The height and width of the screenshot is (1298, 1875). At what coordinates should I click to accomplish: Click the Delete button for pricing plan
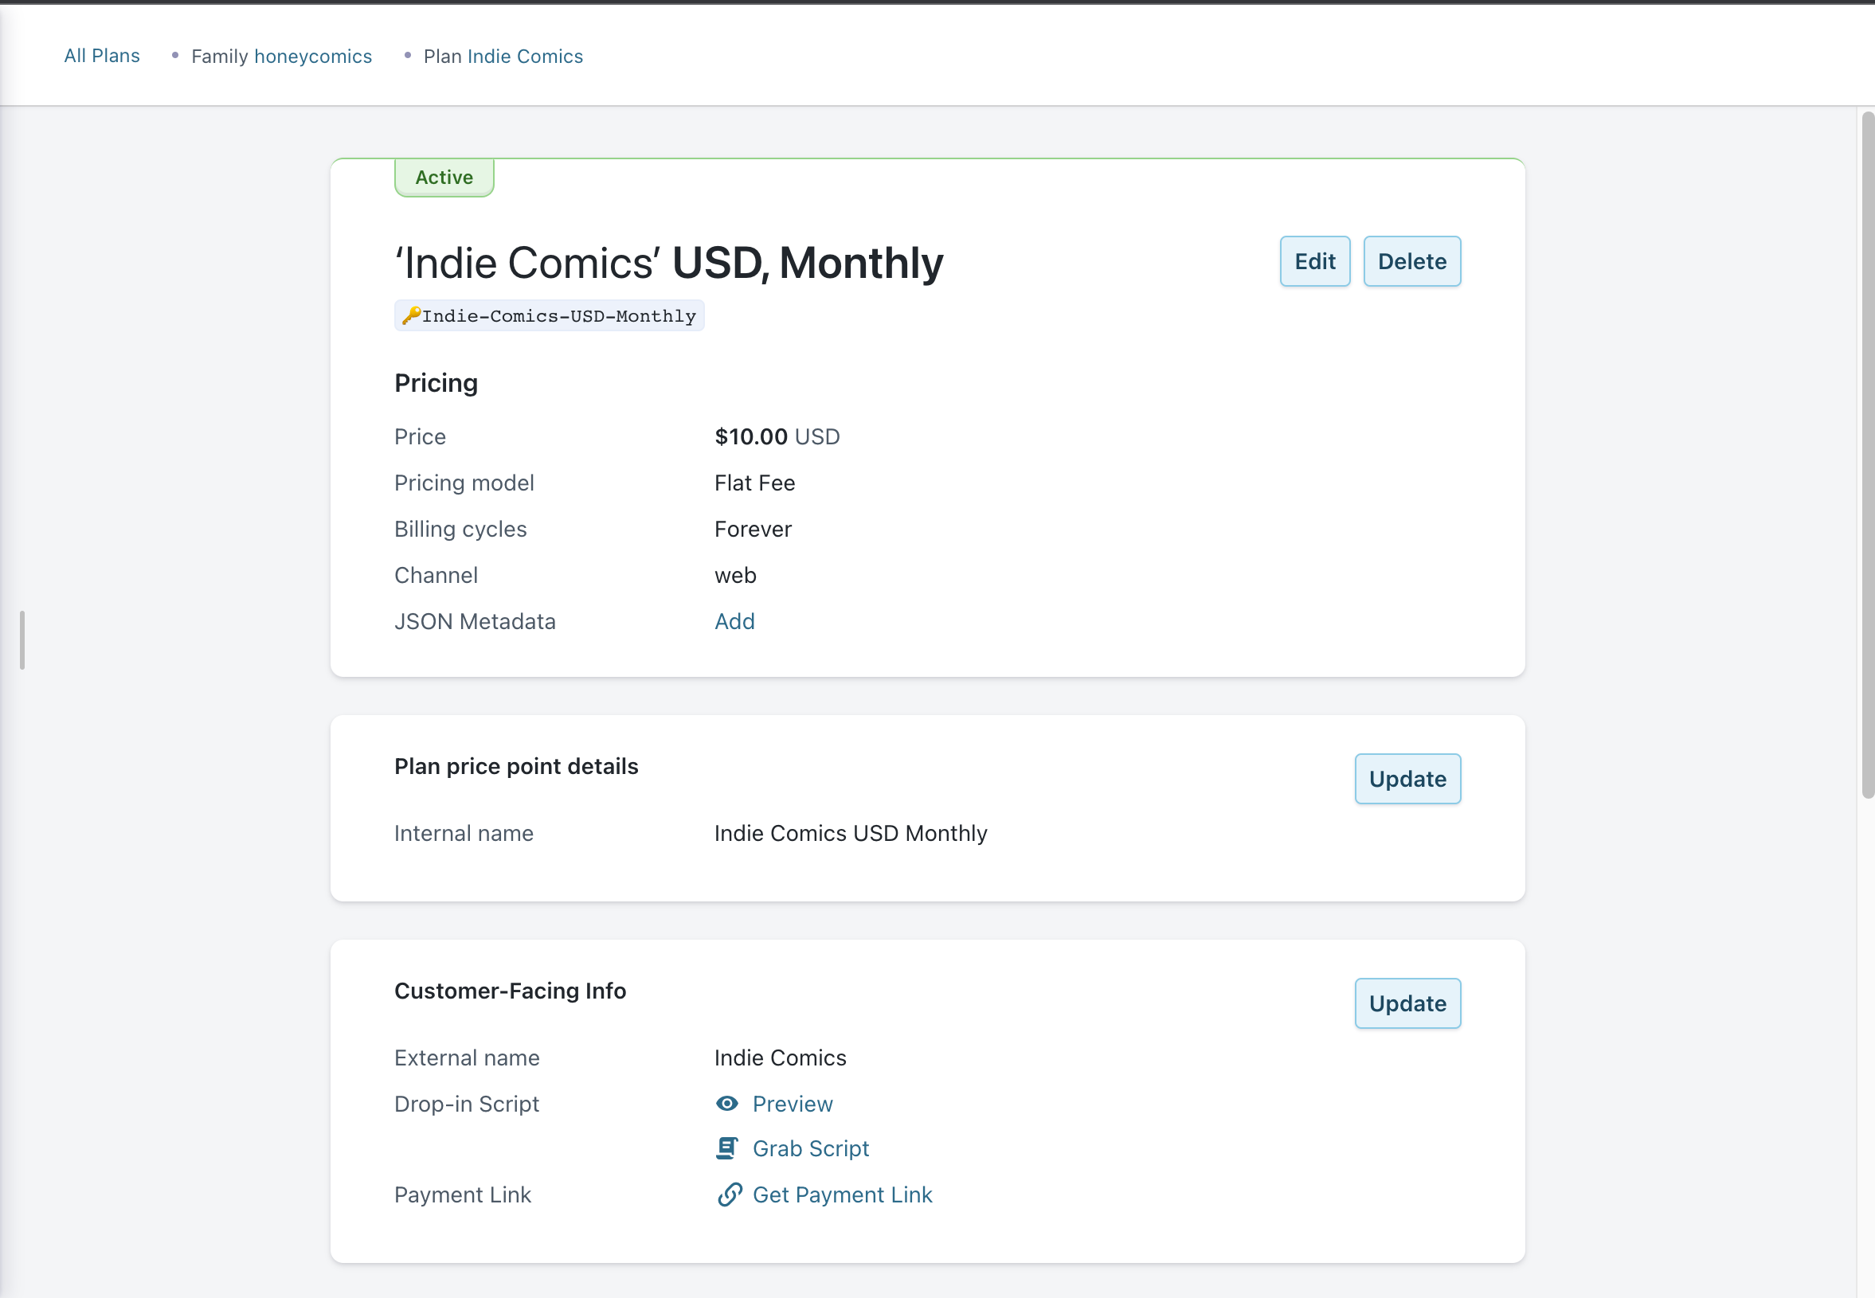click(x=1411, y=260)
